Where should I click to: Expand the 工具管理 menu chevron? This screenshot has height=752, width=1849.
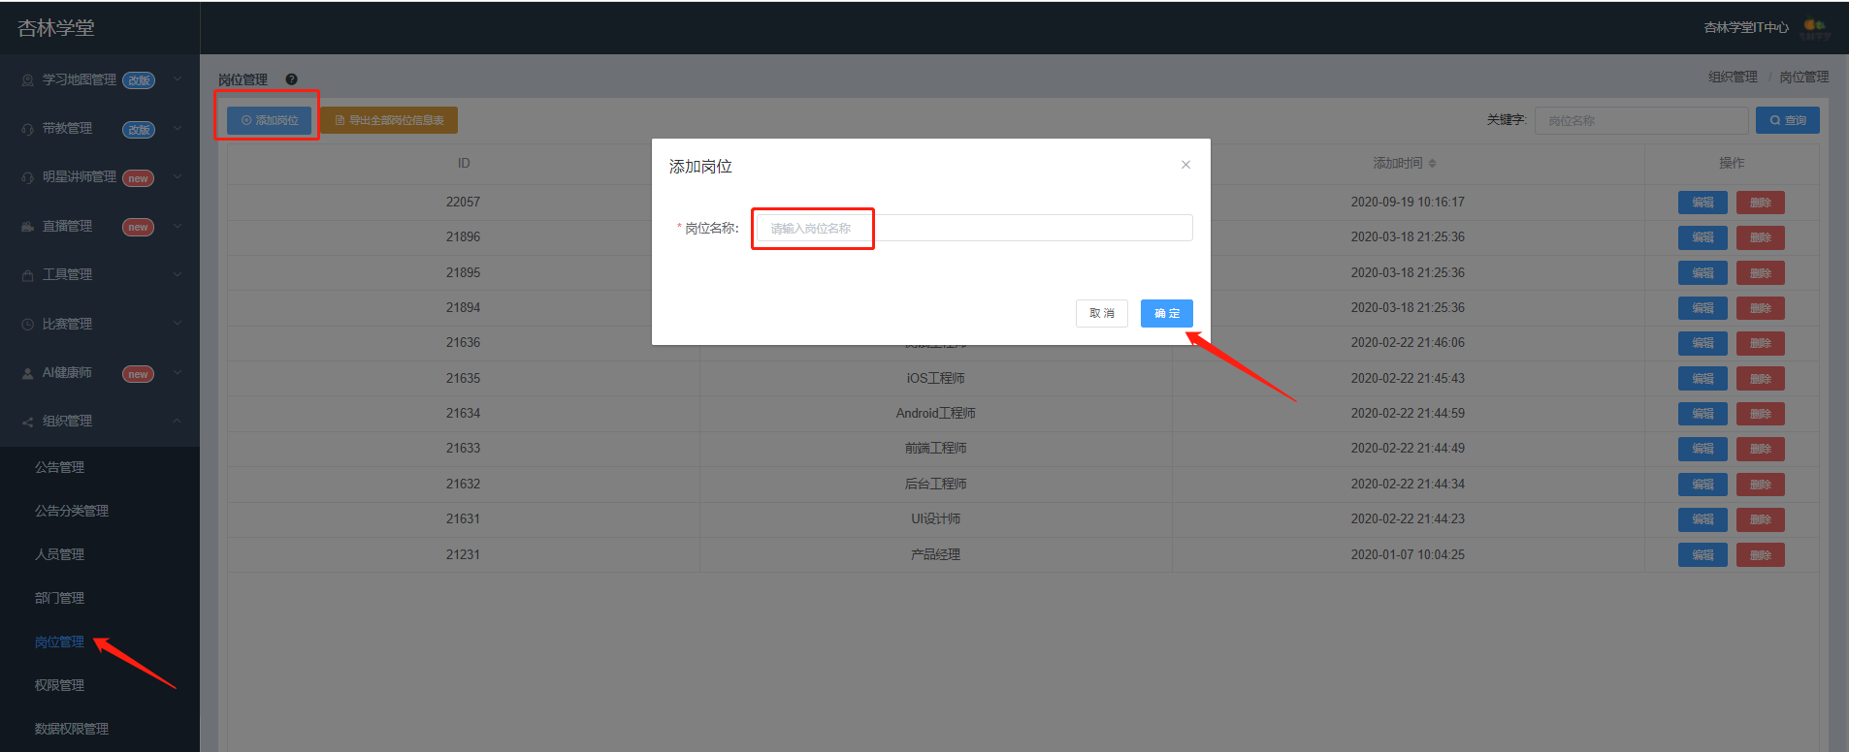(178, 274)
